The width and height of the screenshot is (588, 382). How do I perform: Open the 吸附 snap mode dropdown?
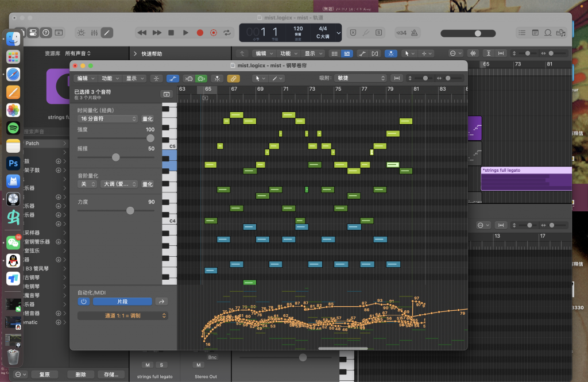tap(361, 78)
